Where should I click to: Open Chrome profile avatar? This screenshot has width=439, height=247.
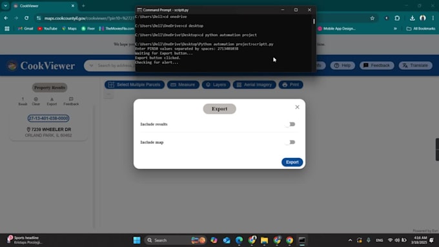(423, 18)
